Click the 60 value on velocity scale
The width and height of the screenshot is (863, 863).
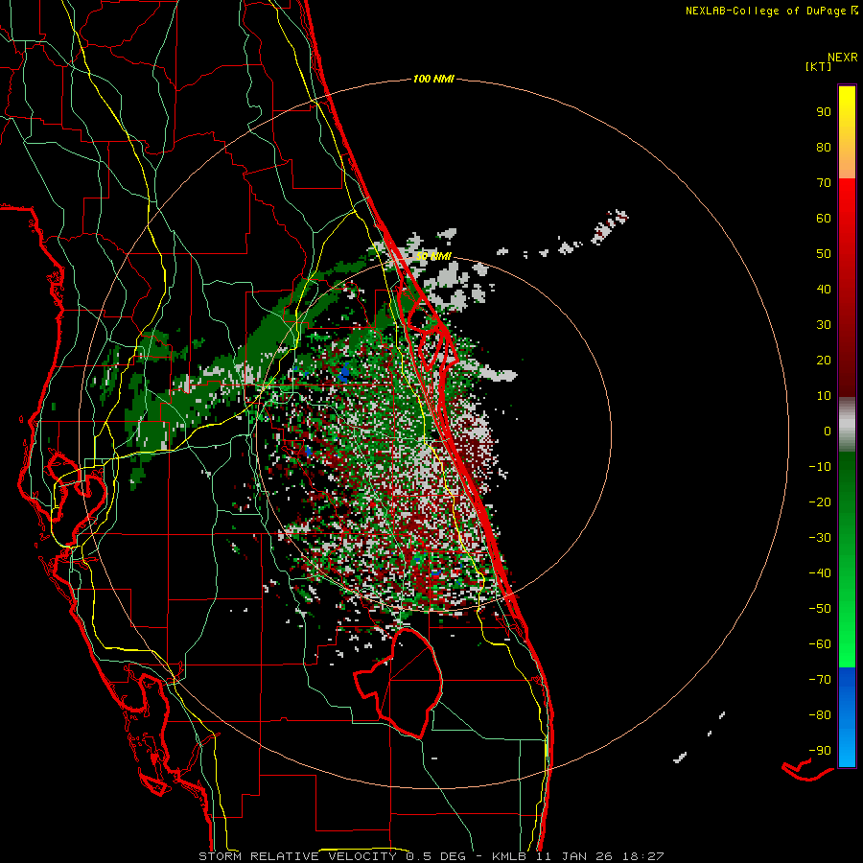(824, 218)
